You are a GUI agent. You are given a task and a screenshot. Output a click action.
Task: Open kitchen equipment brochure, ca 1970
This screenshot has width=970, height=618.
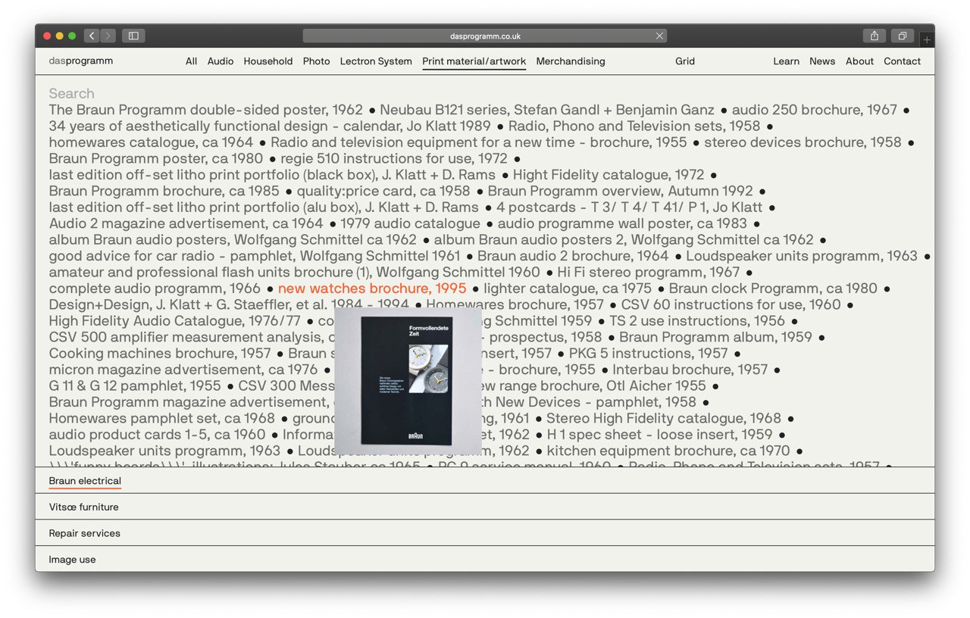pyautogui.click(x=668, y=451)
